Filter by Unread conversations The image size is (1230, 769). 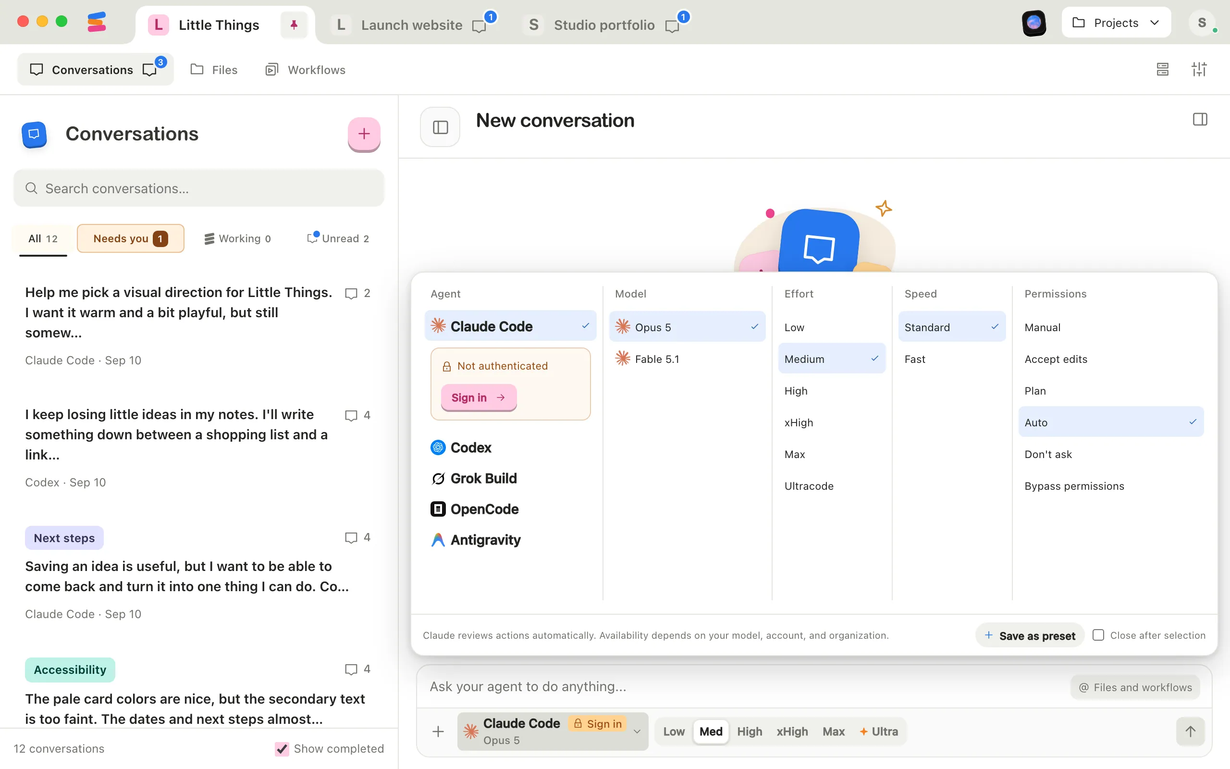tap(339, 238)
